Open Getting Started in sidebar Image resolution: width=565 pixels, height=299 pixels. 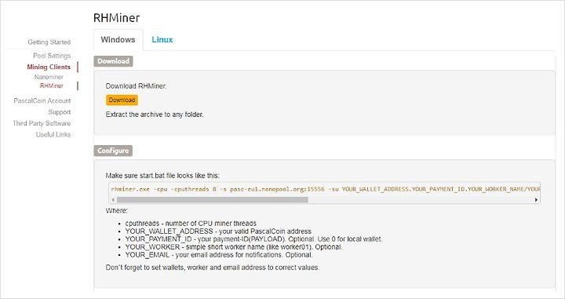pos(49,42)
